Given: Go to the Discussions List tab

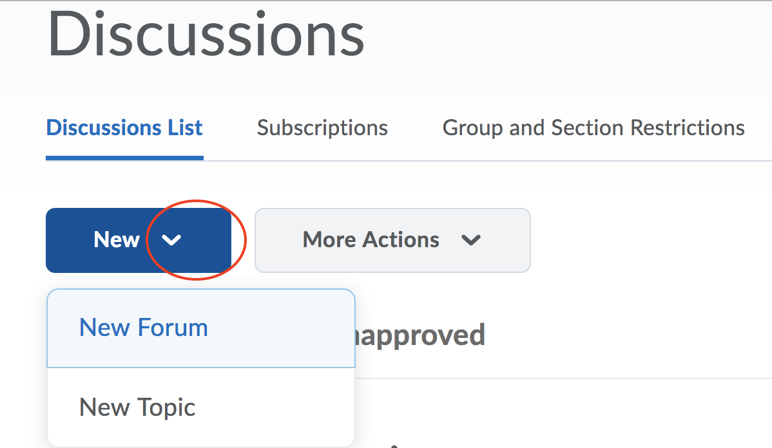Looking at the screenshot, I should [124, 127].
